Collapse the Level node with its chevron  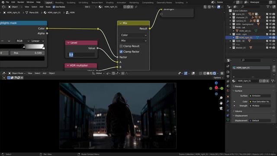[68, 43]
